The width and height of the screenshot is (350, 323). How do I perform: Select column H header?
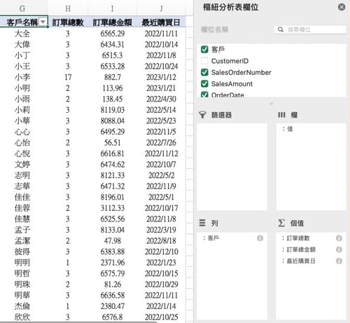tap(68, 8)
